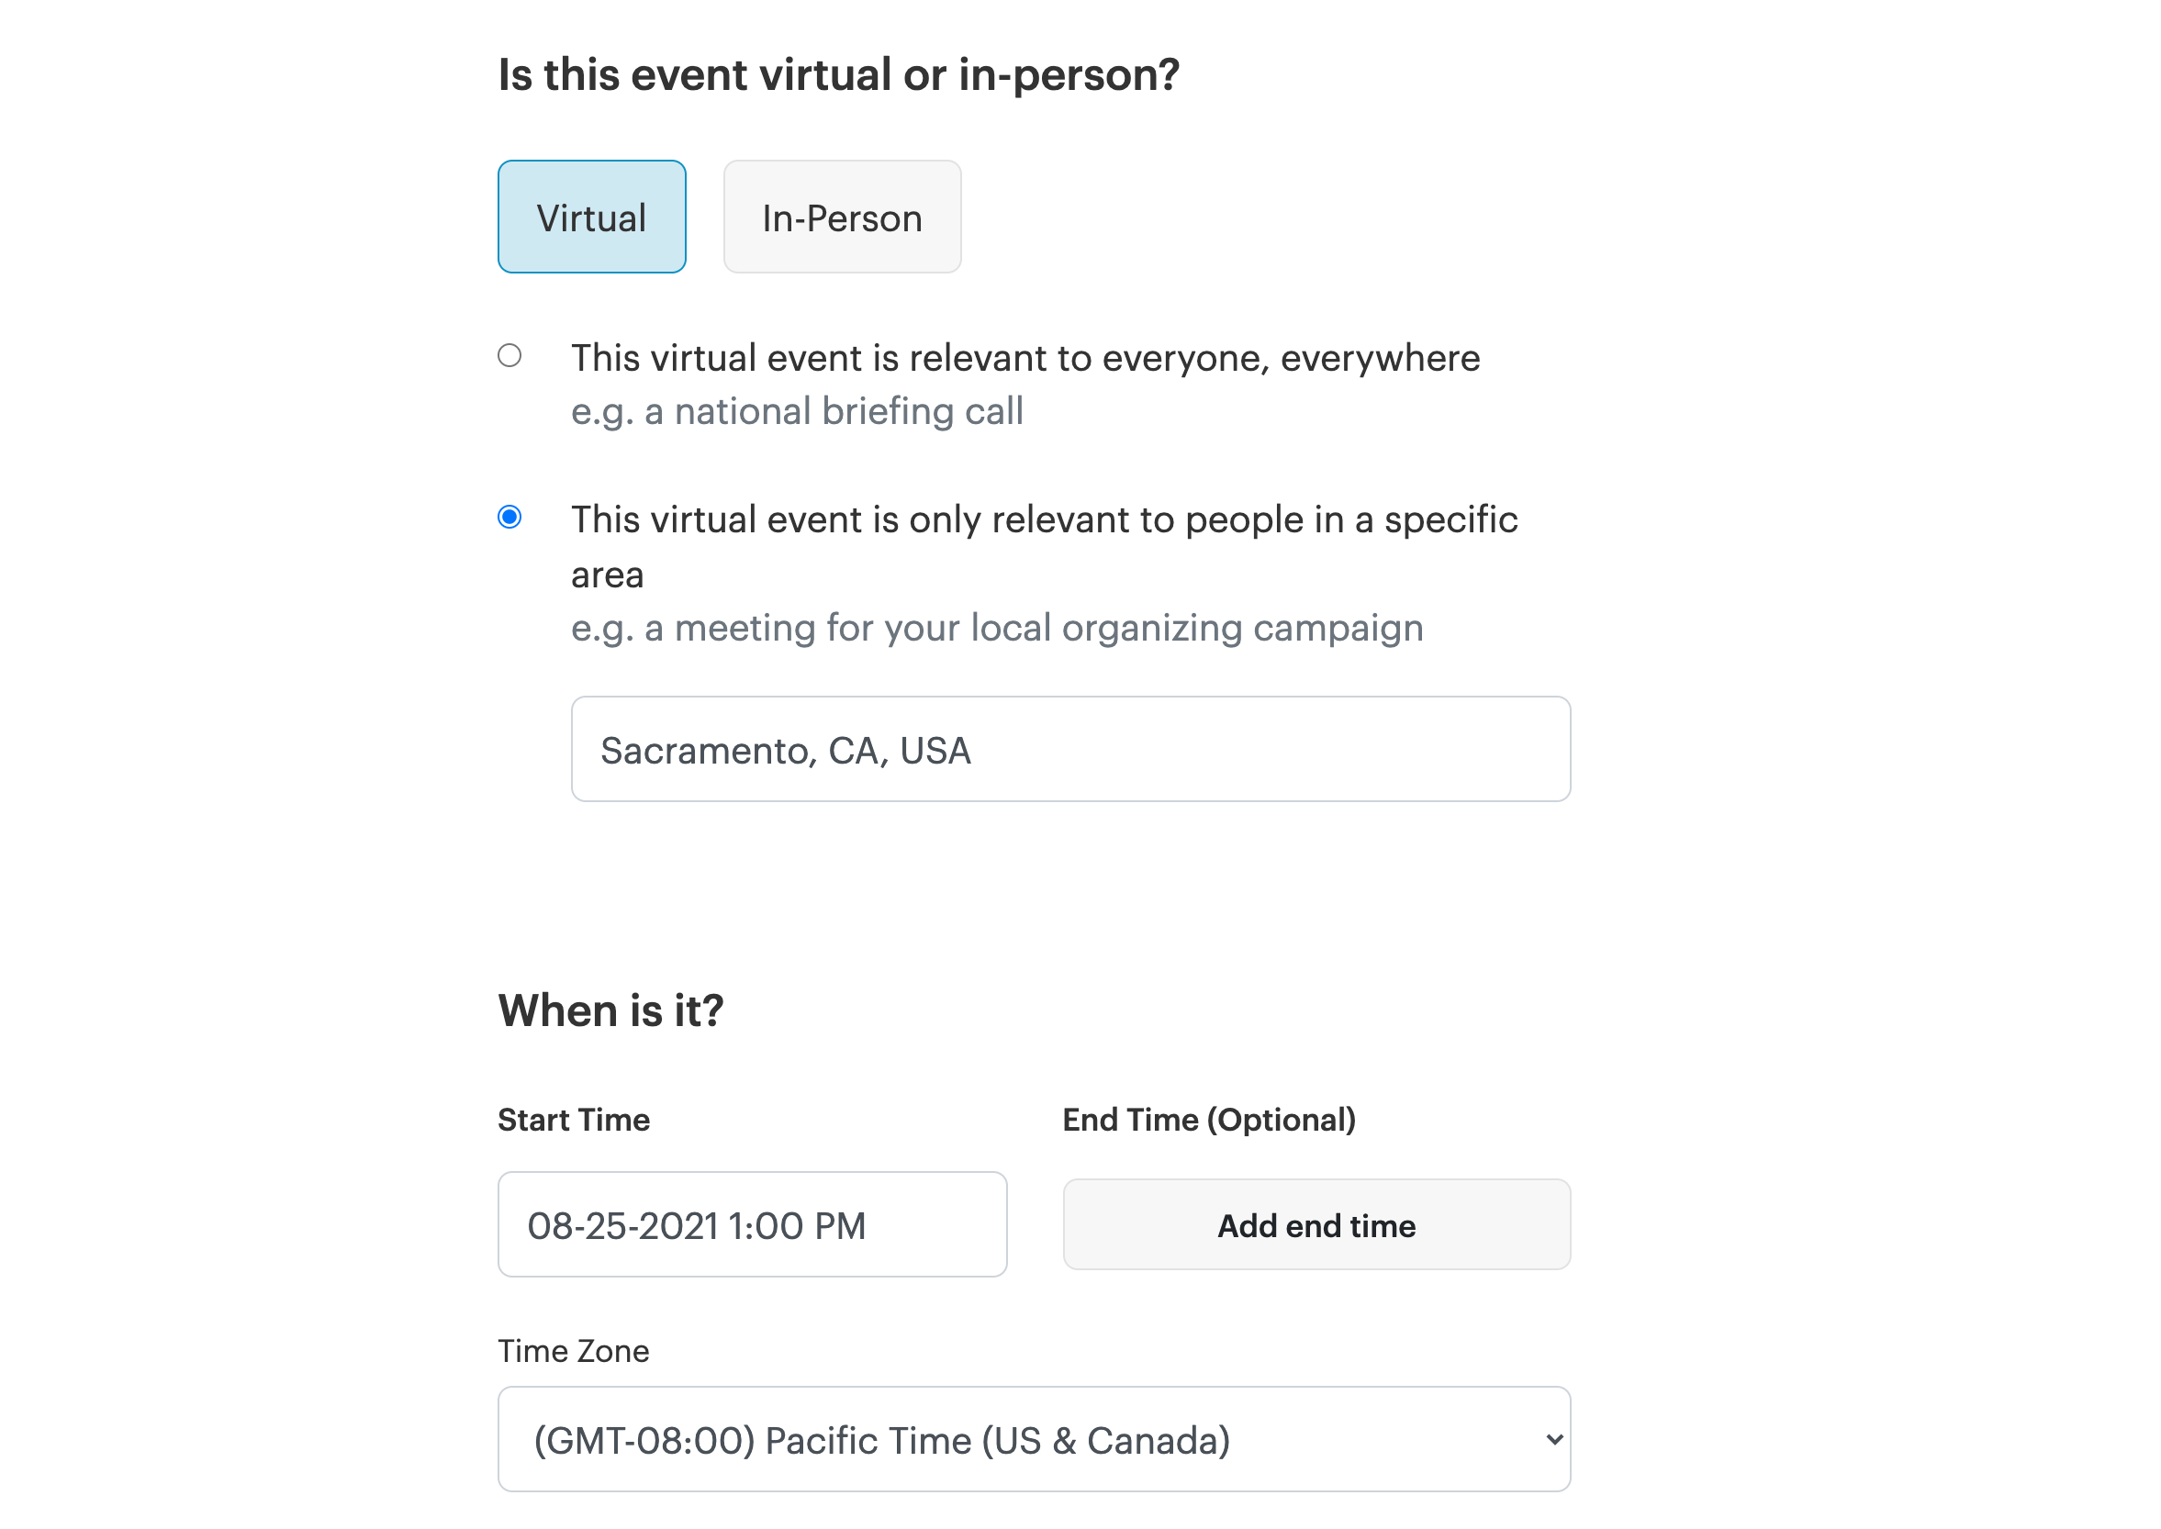Click the Start Time field
2161x1529 pixels.
pos(753,1224)
